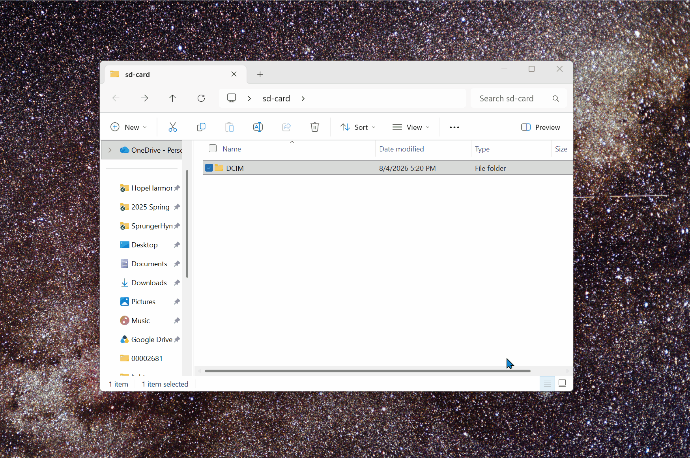Open the See more ellipsis menu
690x458 pixels.
[454, 127]
